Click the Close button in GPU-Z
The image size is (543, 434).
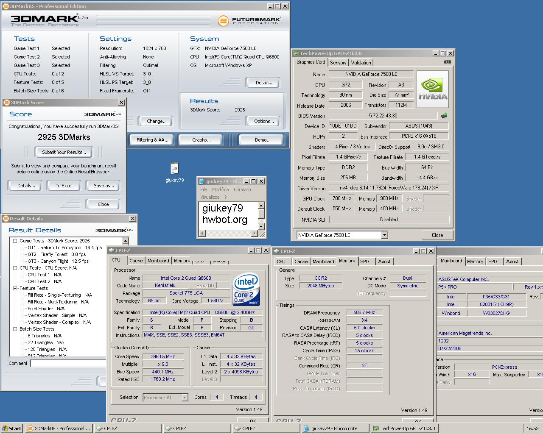437,235
